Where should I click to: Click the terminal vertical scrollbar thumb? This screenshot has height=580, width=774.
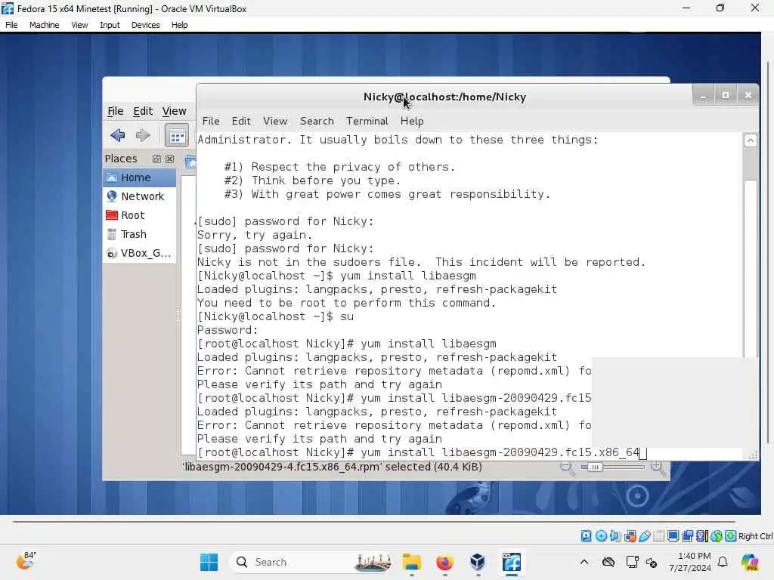tap(751, 268)
